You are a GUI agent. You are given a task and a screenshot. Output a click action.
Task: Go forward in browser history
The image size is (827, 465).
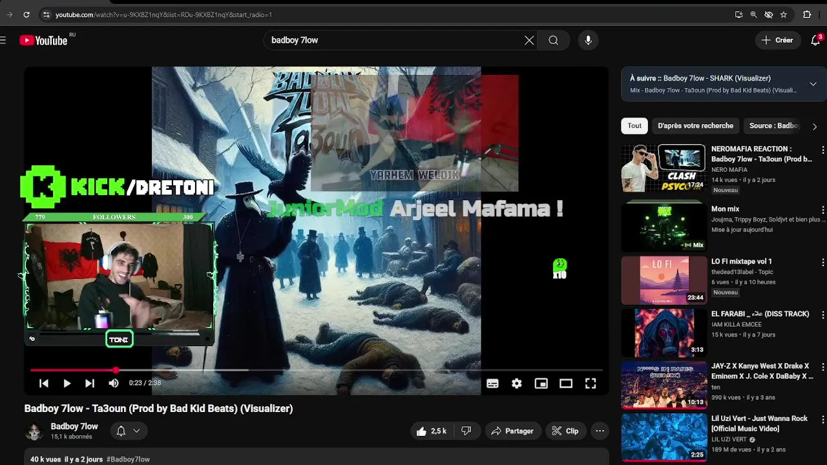pyautogui.click(x=9, y=14)
